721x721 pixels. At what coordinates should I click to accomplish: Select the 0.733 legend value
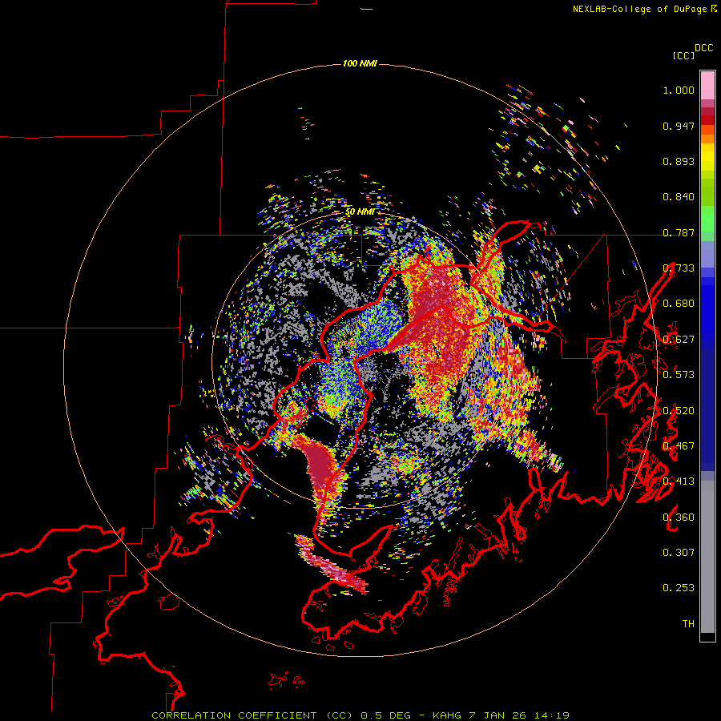[679, 268]
